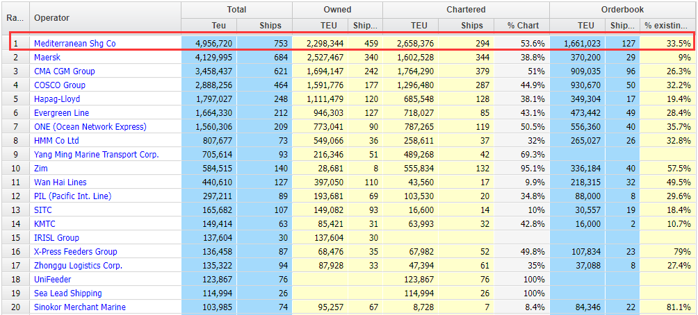Sort by Orderbook % existing column header
The image size is (698, 315).
[667, 25]
